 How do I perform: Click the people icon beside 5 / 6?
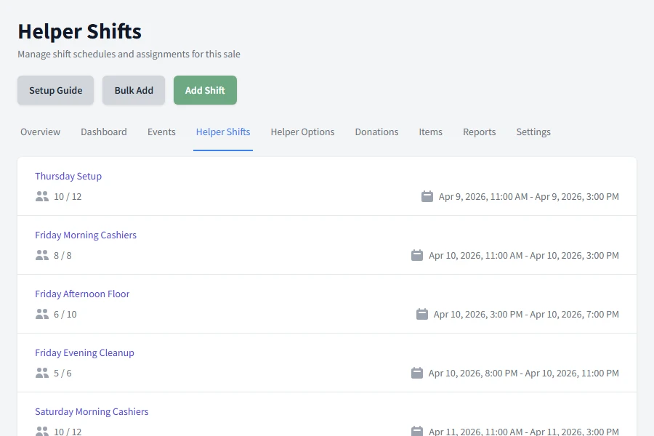[41, 373]
